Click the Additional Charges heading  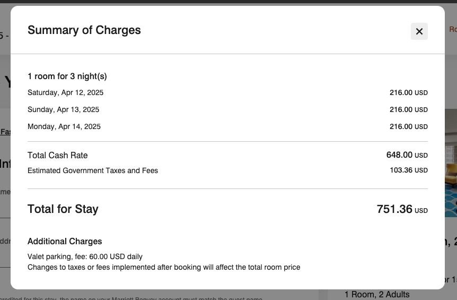(65, 242)
